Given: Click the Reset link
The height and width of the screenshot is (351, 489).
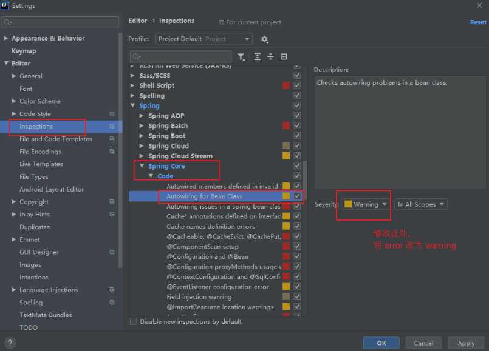Looking at the screenshot, I should 478,22.
